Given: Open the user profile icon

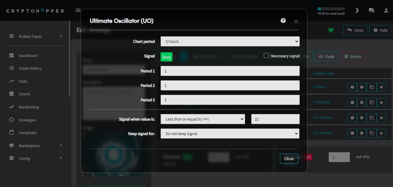Looking at the screenshot, I should (386, 10).
